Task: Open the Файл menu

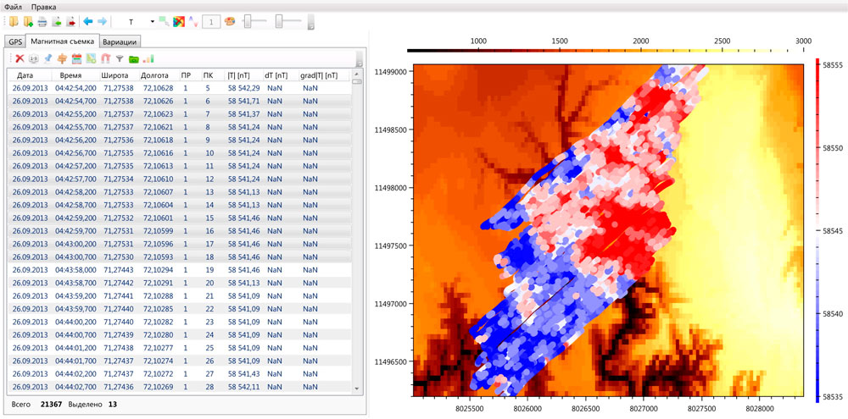Action: pos(13,7)
